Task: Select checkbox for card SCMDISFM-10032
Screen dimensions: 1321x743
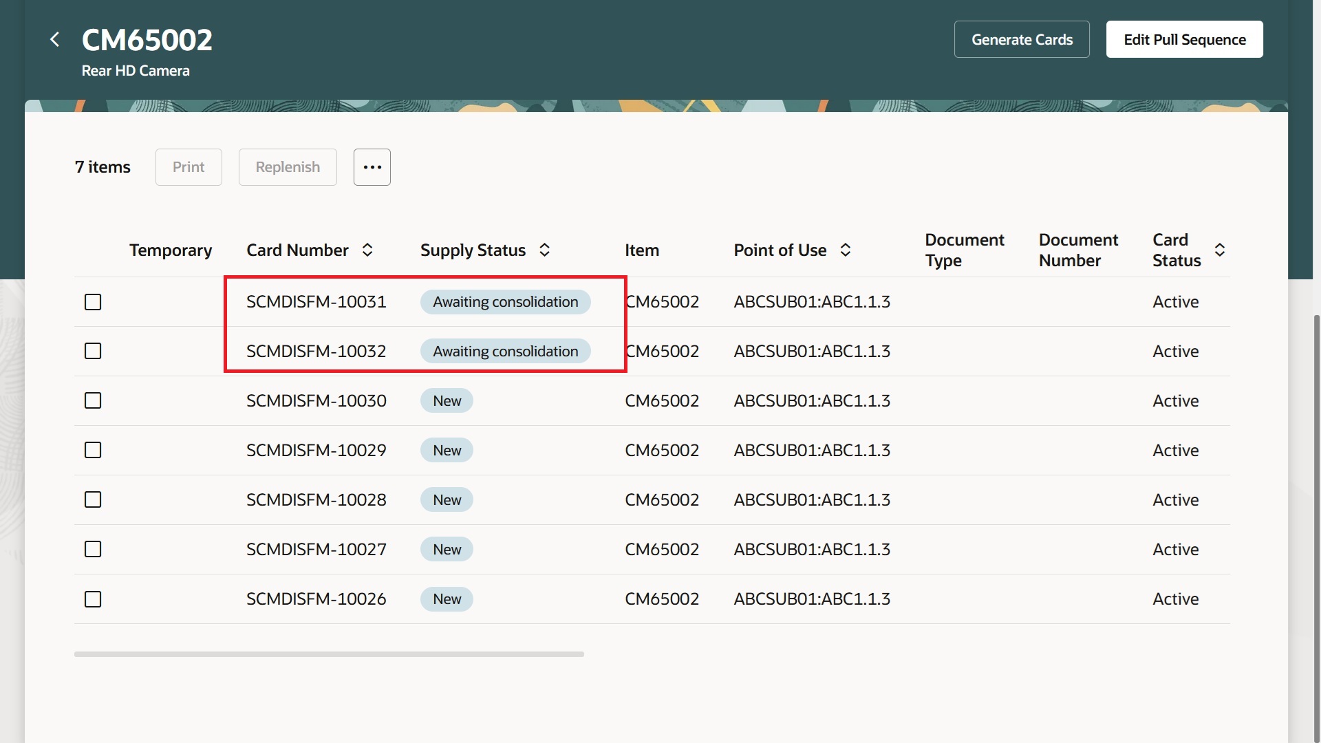Action: pos(93,352)
